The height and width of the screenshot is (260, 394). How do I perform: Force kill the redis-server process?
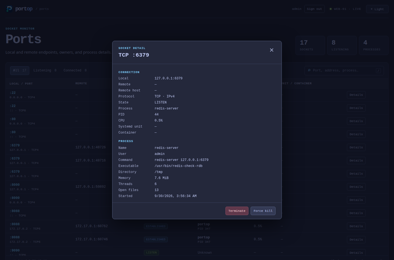point(263,211)
